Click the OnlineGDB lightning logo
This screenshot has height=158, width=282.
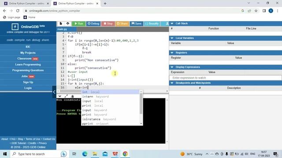coord(15,27)
